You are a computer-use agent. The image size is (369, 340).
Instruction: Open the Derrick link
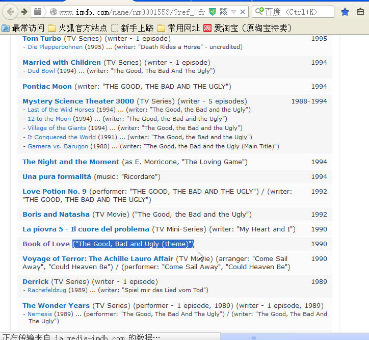tap(35, 282)
